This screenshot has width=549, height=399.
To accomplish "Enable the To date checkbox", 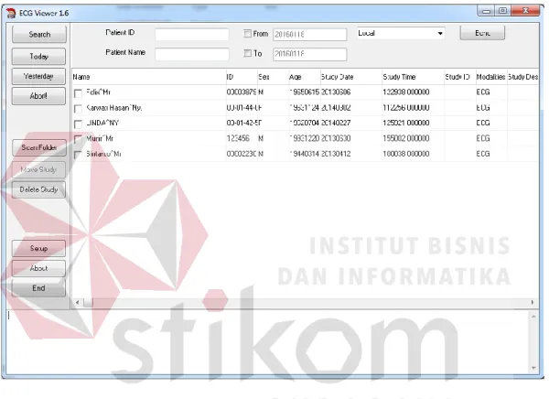I will pyautogui.click(x=248, y=53).
